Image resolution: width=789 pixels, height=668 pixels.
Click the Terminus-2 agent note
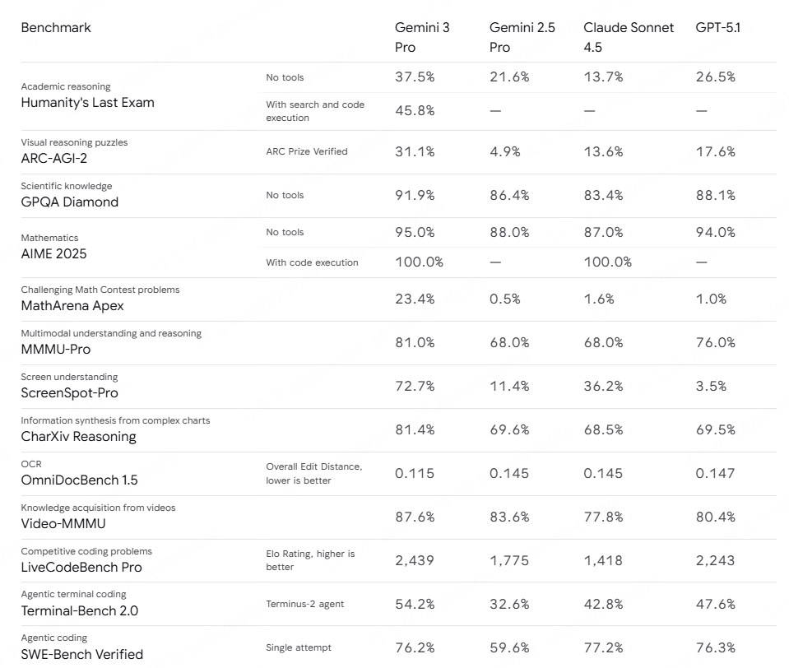(x=304, y=604)
